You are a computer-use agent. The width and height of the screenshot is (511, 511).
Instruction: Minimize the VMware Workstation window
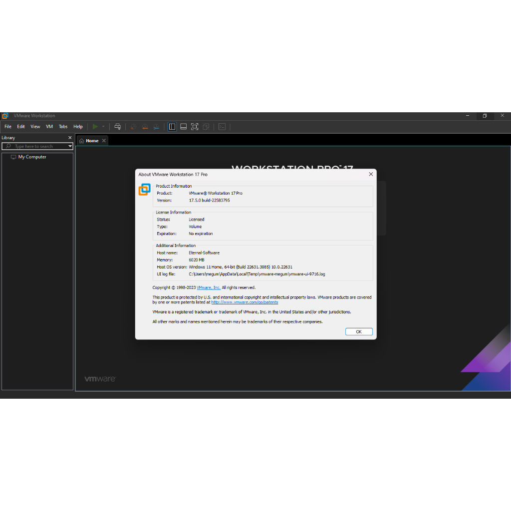[x=467, y=116]
